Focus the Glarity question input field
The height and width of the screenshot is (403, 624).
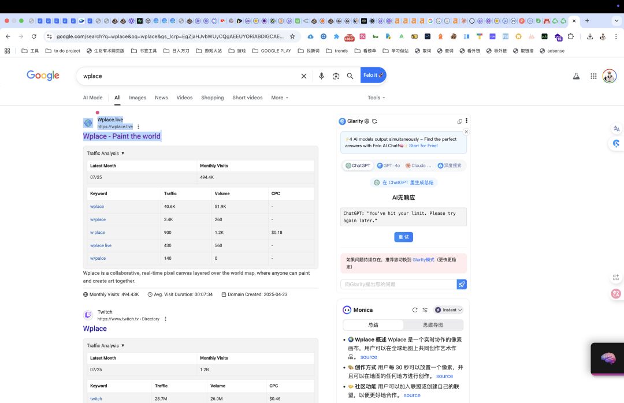[398, 285]
